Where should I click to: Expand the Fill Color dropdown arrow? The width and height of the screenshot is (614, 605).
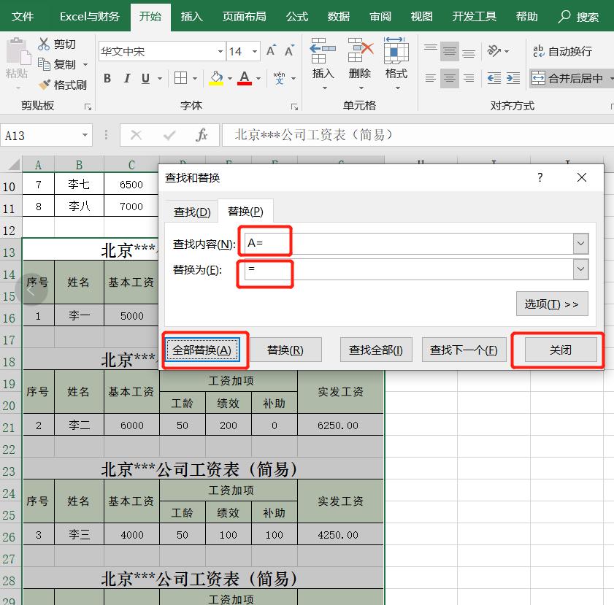229,77
